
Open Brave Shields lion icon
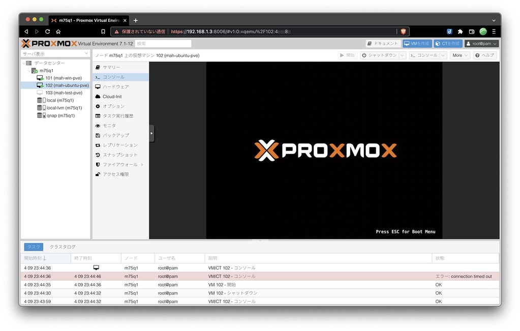coord(403,32)
